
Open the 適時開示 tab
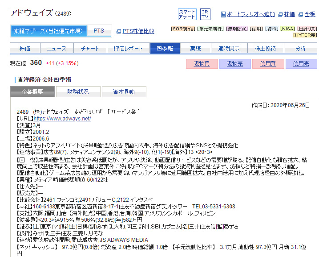click(229, 49)
